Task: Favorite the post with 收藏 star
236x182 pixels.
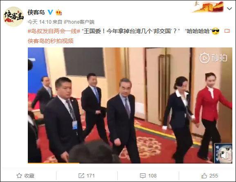Action: pos(25,175)
